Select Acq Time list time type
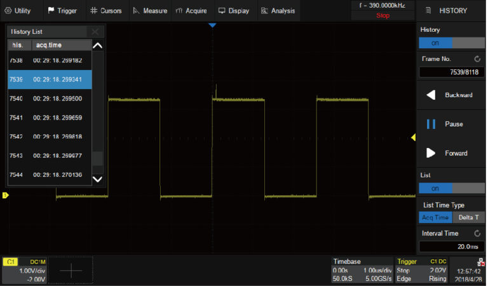Viewport: 488px width, 286px height. click(x=435, y=217)
